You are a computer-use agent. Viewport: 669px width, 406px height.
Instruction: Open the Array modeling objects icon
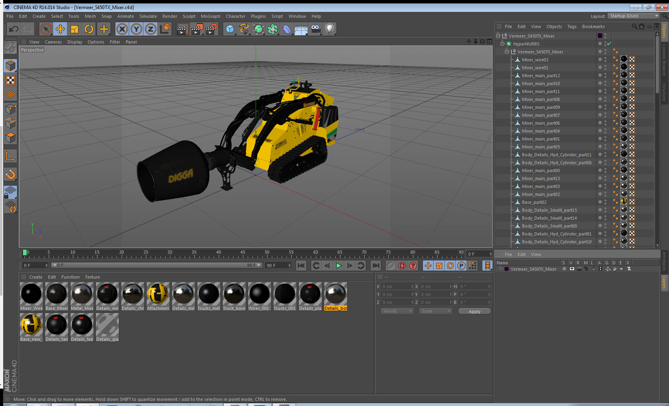point(273,29)
